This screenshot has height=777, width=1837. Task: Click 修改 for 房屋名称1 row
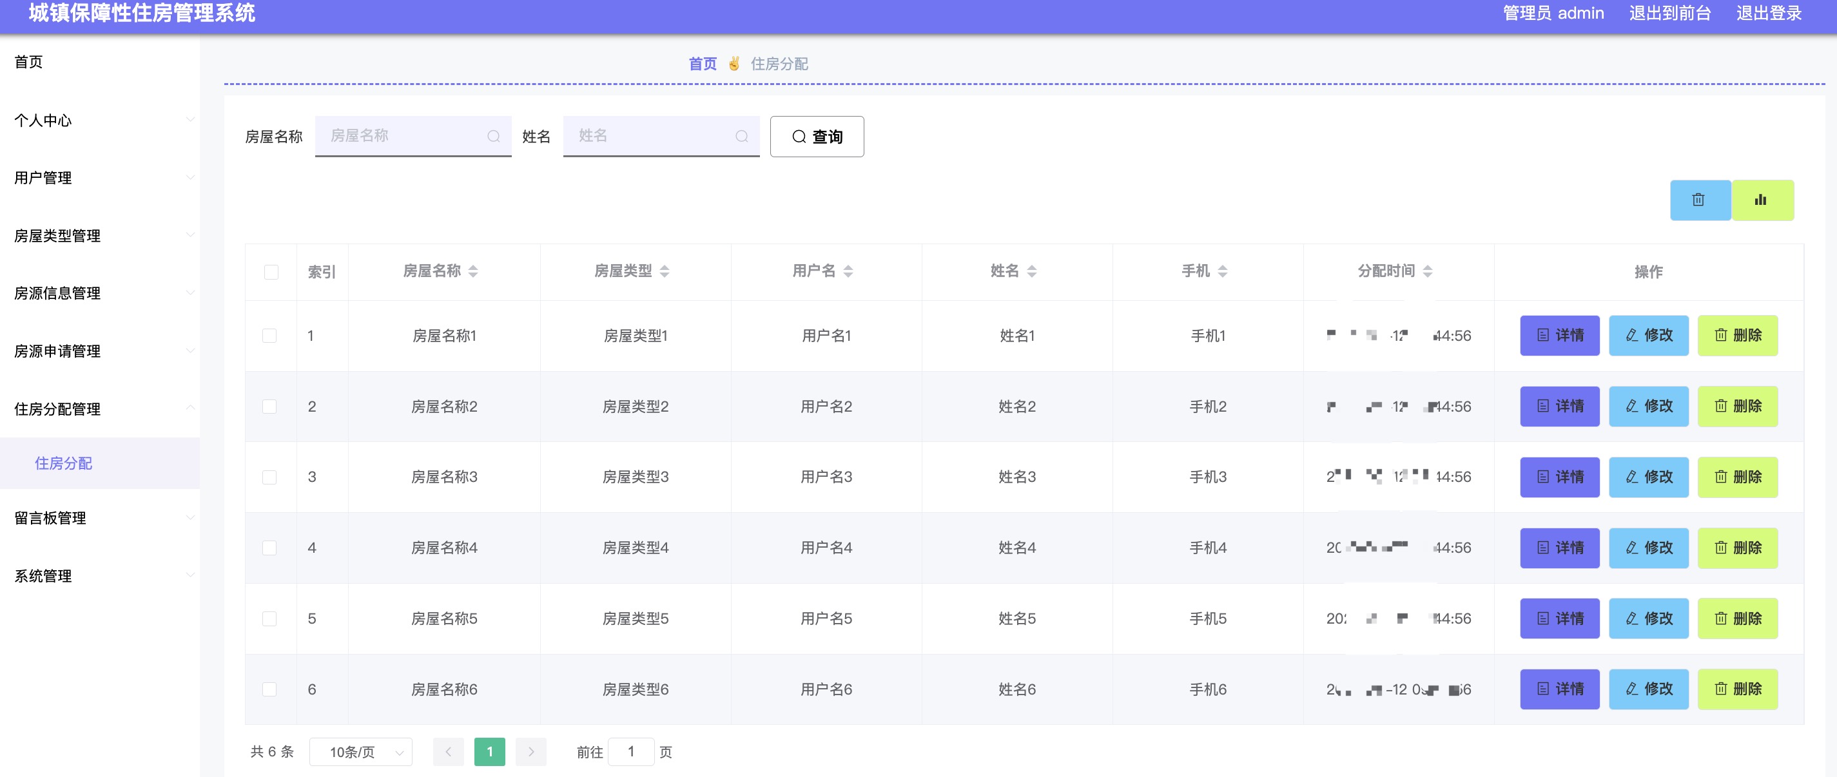(x=1649, y=335)
